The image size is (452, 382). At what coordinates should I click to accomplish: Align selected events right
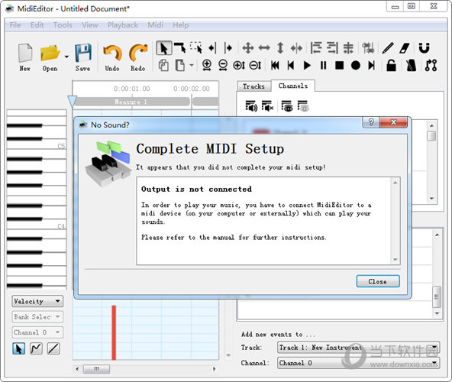tap(332, 48)
